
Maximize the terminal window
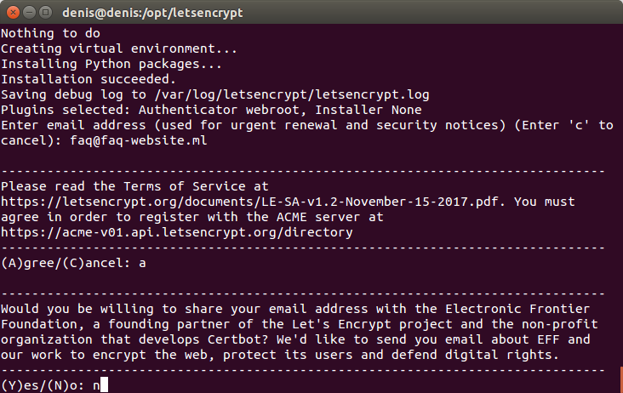click(46, 13)
